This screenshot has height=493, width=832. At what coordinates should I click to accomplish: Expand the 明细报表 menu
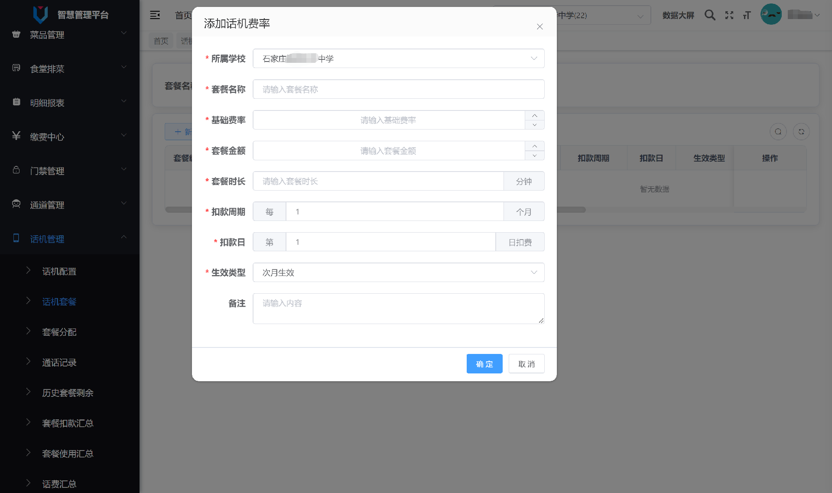click(x=124, y=101)
